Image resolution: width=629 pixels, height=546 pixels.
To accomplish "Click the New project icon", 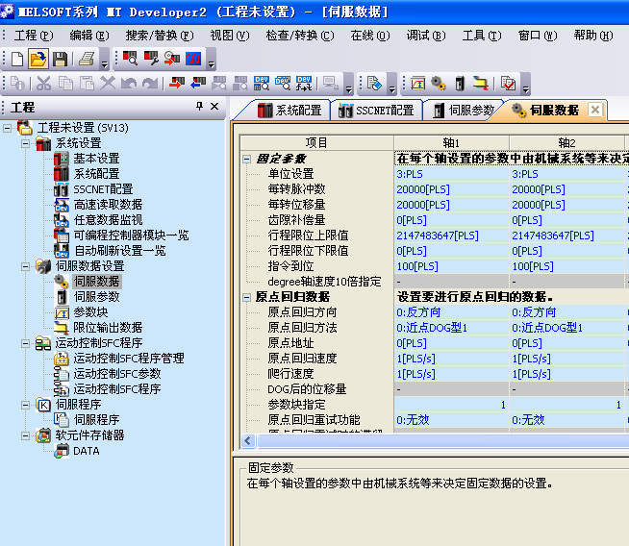I will 15,59.
